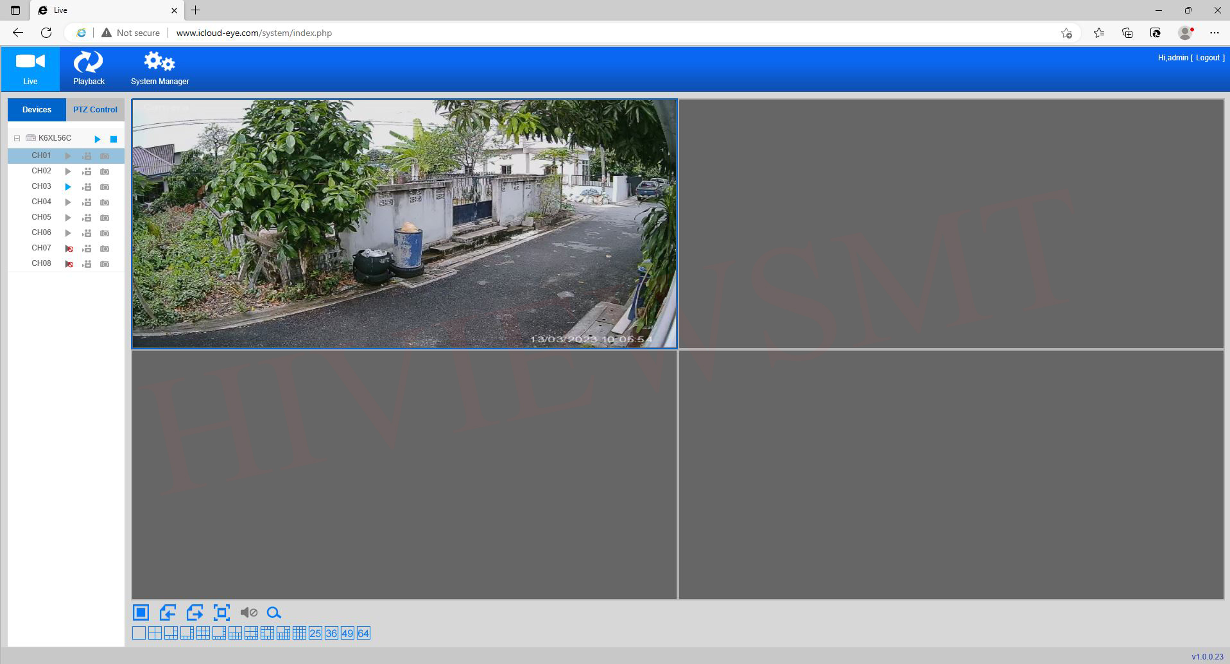The image size is (1230, 664).
Task: Enter fullscreen with the bottom toolbar icon
Action: 221,613
